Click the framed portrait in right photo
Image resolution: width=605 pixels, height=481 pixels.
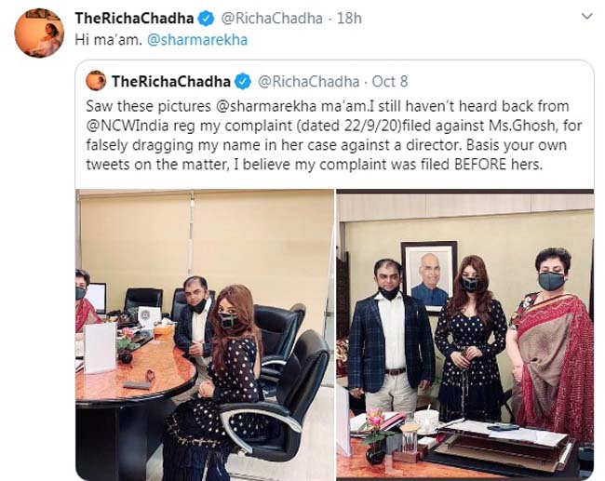[x=428, y=276]
